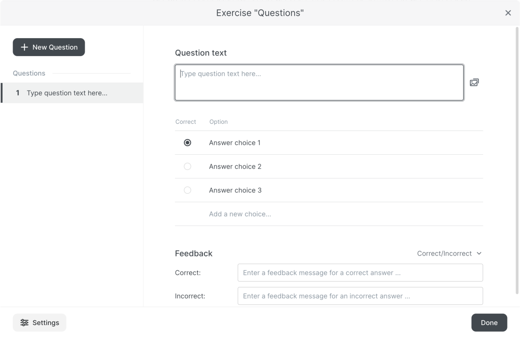Open the Settings panel

click(39, 323)
